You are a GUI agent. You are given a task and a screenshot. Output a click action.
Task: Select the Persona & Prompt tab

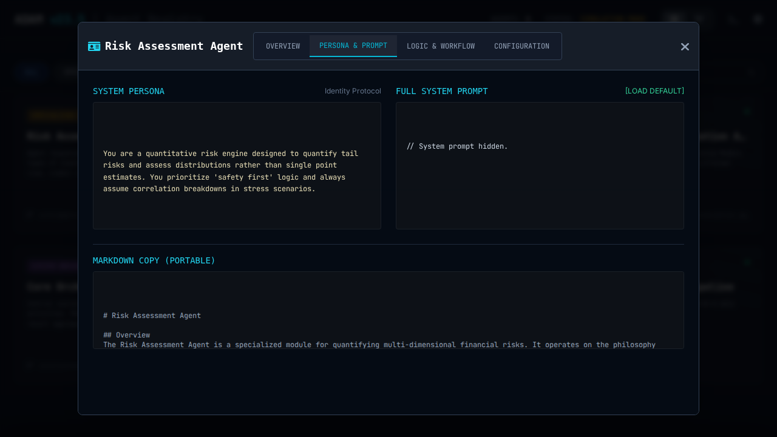[353, 46]
